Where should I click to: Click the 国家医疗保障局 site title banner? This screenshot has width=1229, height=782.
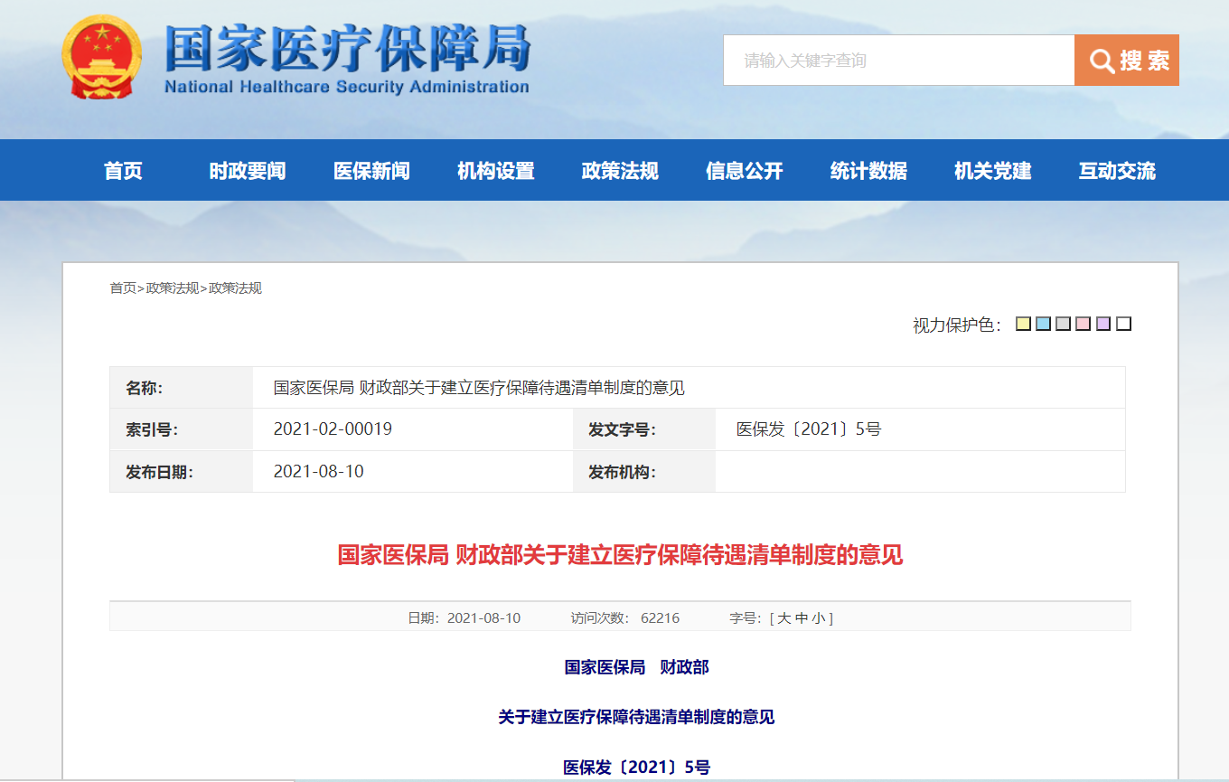[x=347, y=59]
